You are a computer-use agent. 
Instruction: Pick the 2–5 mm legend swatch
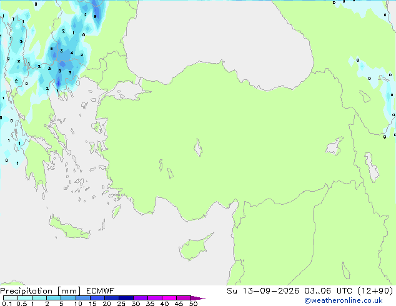54,298
